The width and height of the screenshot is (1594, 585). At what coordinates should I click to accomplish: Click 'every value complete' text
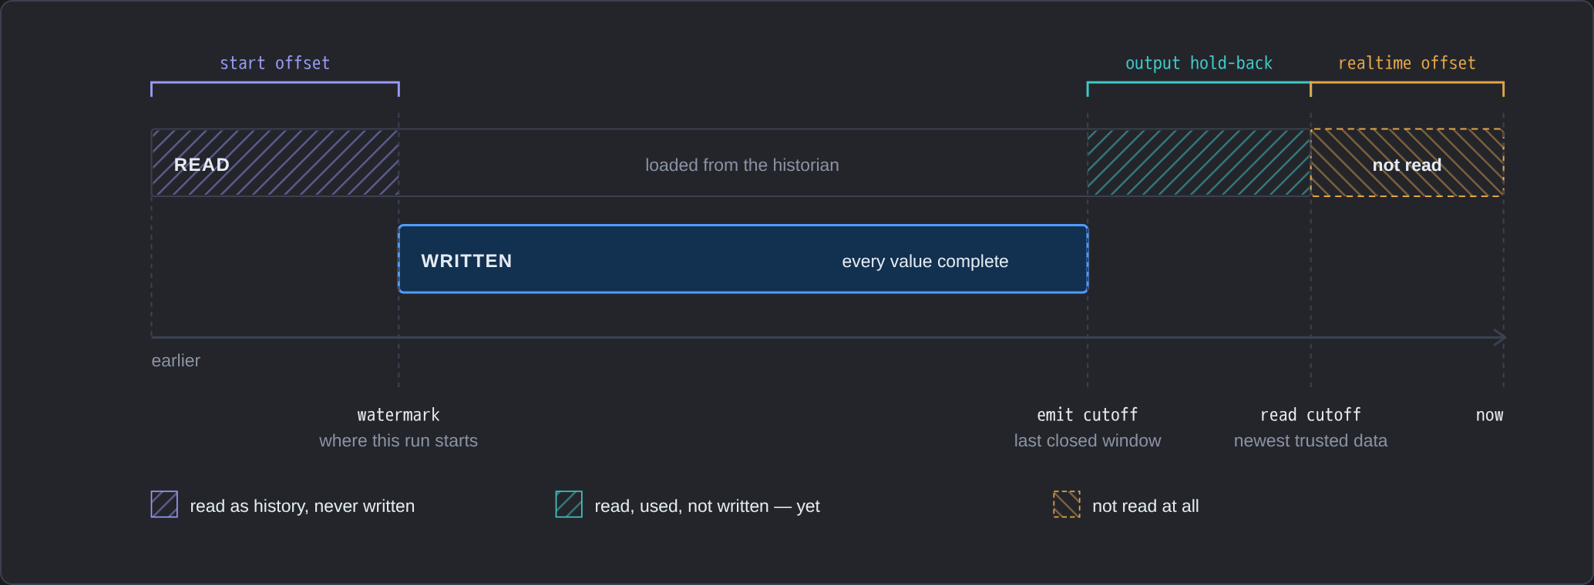click(925, 261)
